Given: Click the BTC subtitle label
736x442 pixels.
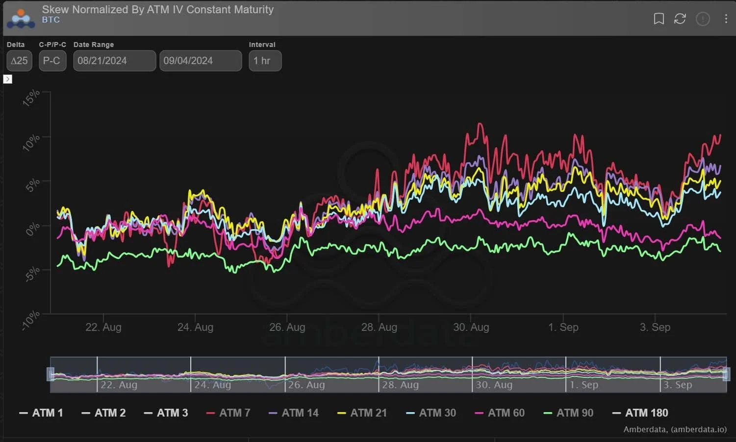Looking at the screenshot, I should point(51,20).
